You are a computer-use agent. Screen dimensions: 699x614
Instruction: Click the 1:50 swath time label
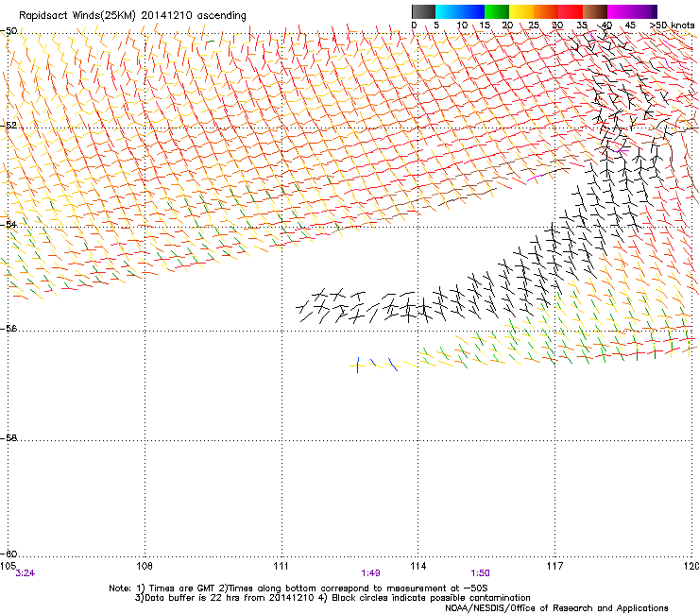tap(480, 573)
